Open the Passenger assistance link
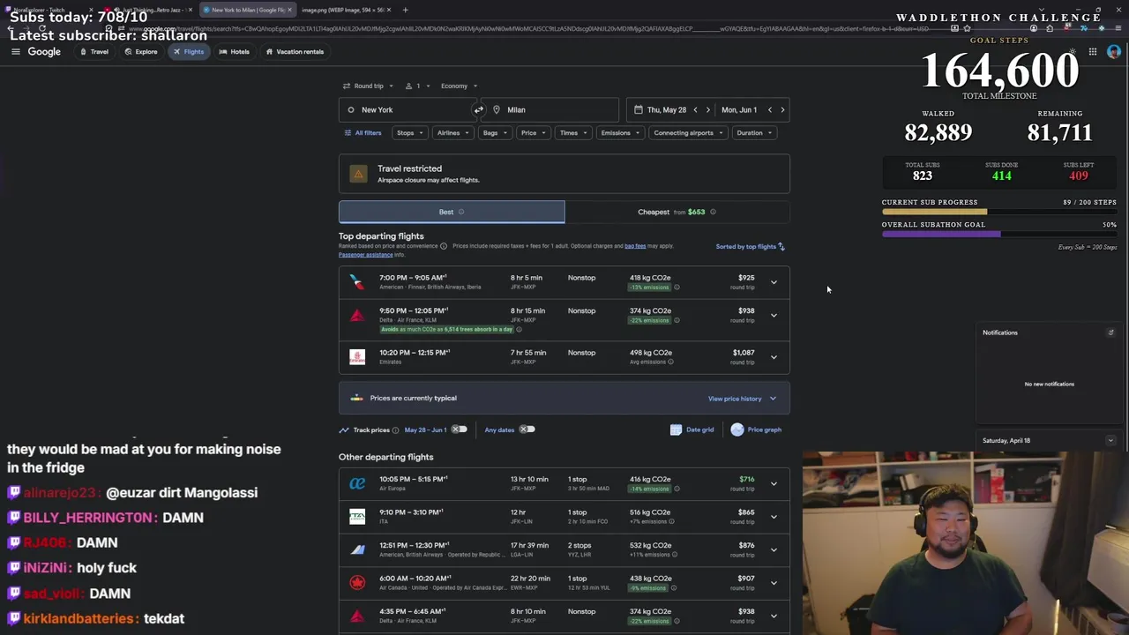Image resolution: width=1129 pixels, height=635 pixels. (x=365, y=255)
